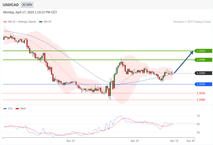Click the blue 1.3335 pivot price tag

coord(203,84)
